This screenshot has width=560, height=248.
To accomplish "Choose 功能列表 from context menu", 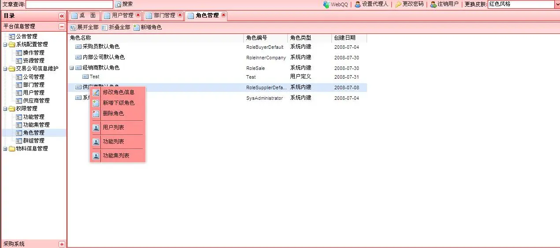I will [118, 142].
